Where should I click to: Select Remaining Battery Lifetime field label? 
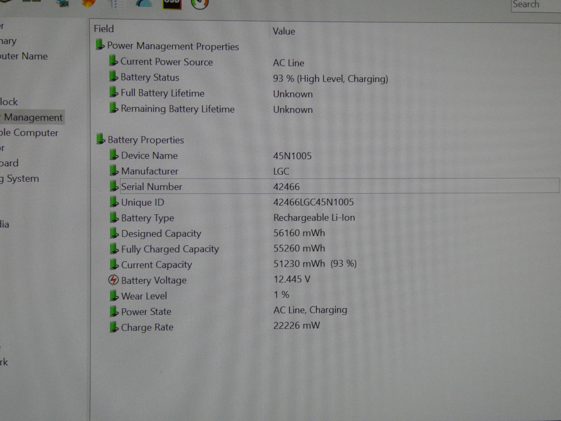coord(177,109)
